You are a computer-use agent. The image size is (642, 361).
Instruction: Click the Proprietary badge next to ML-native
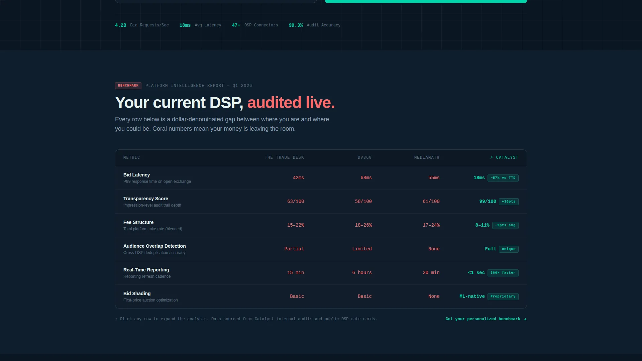(503, 296)
